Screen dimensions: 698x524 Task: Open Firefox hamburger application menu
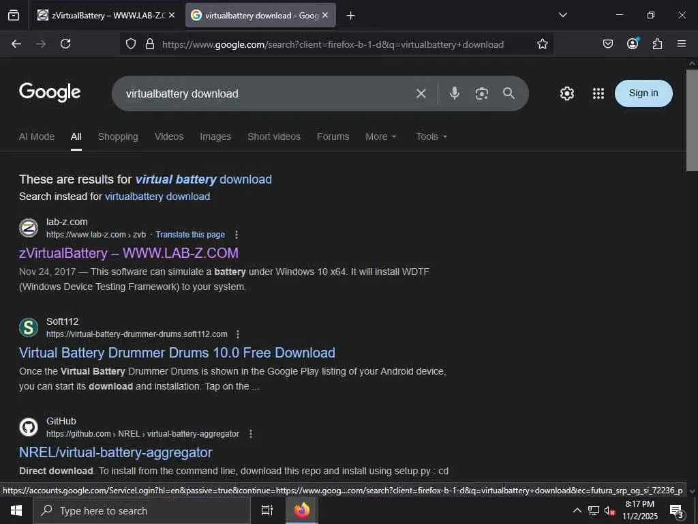[682, 44]
